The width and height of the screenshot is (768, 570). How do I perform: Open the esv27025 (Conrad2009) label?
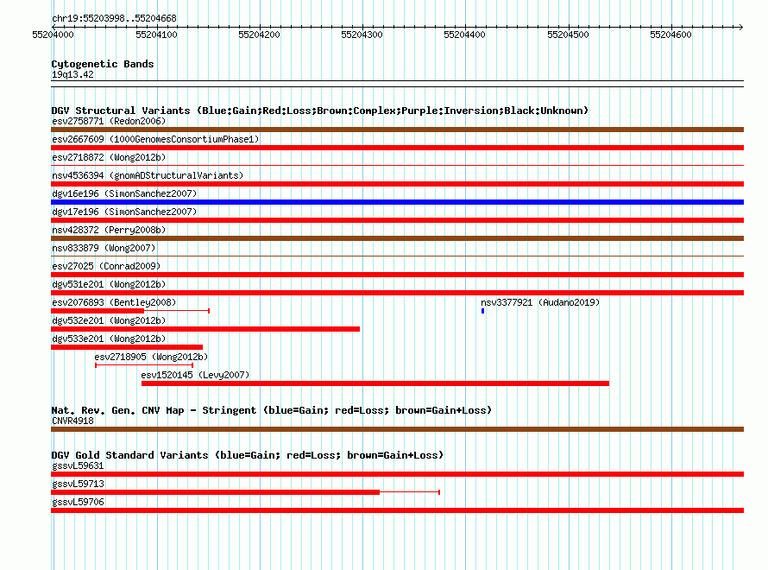point(106,266)
